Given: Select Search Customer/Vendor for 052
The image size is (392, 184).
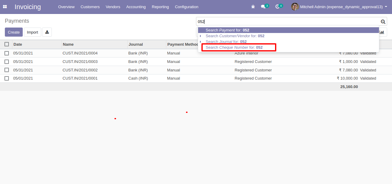Looking at the screenshot, I should [288, 36].
